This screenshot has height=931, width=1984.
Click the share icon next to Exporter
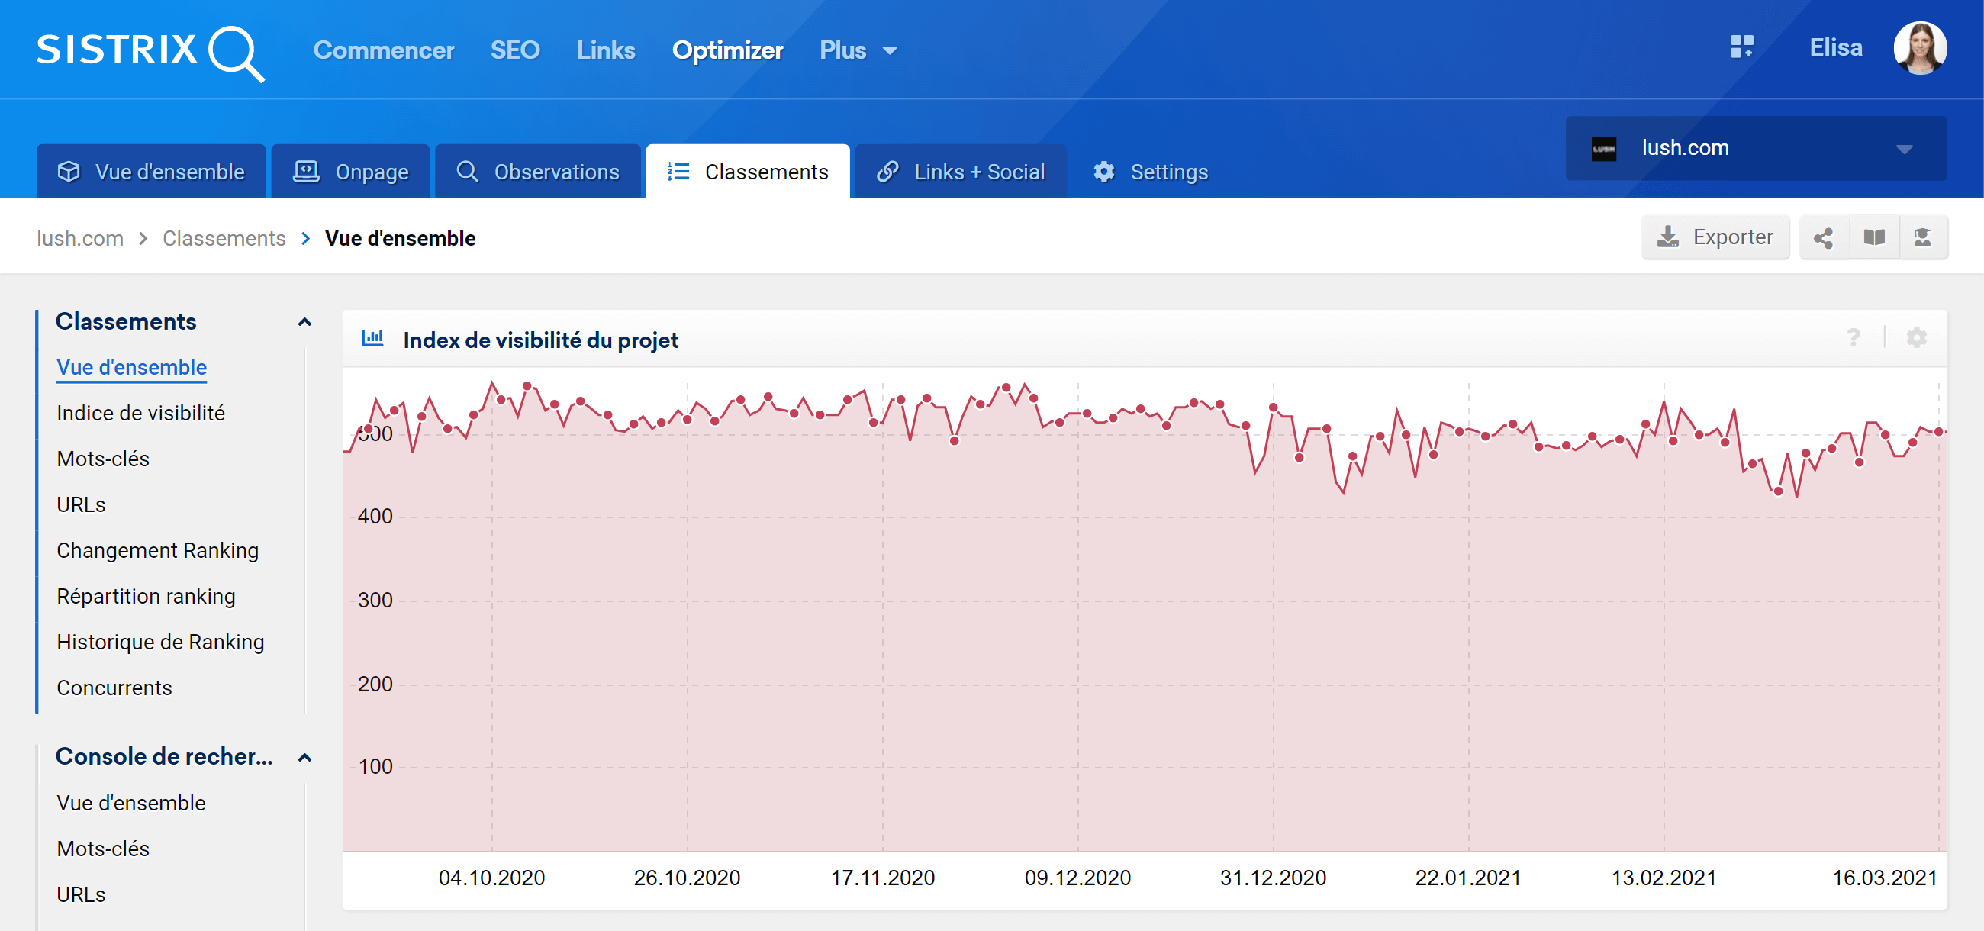(1823, 237)
